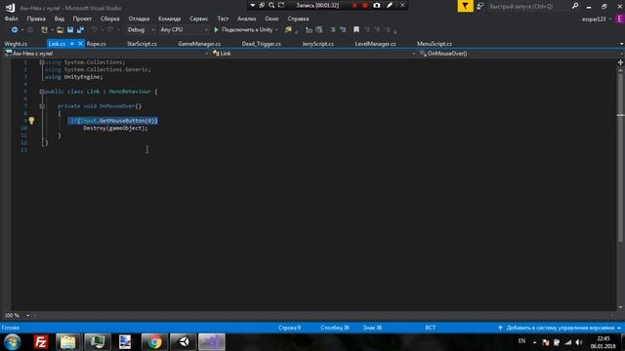
Task: Stop recording with the red recorder button
Action: pos(364,5)
